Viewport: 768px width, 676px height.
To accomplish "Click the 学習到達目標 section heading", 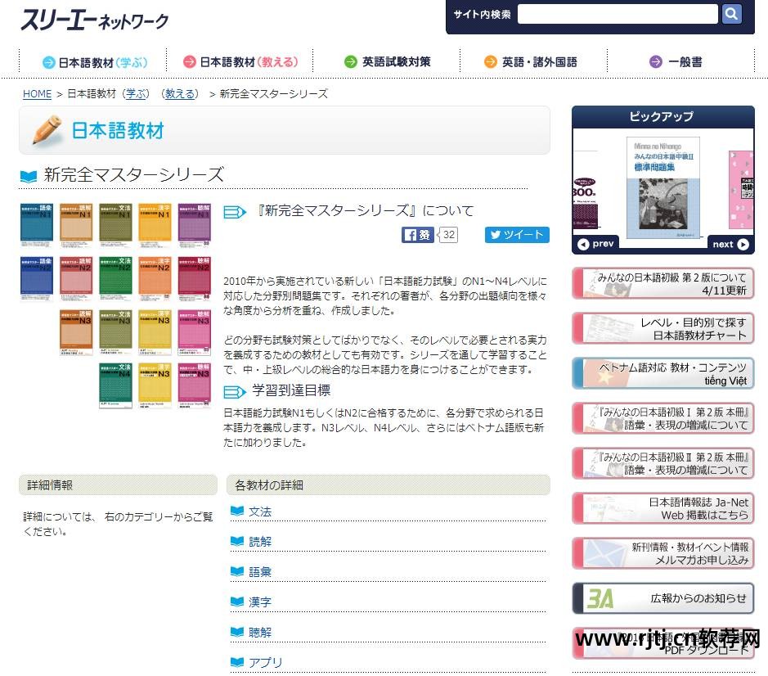I will (x=291, y=390).
